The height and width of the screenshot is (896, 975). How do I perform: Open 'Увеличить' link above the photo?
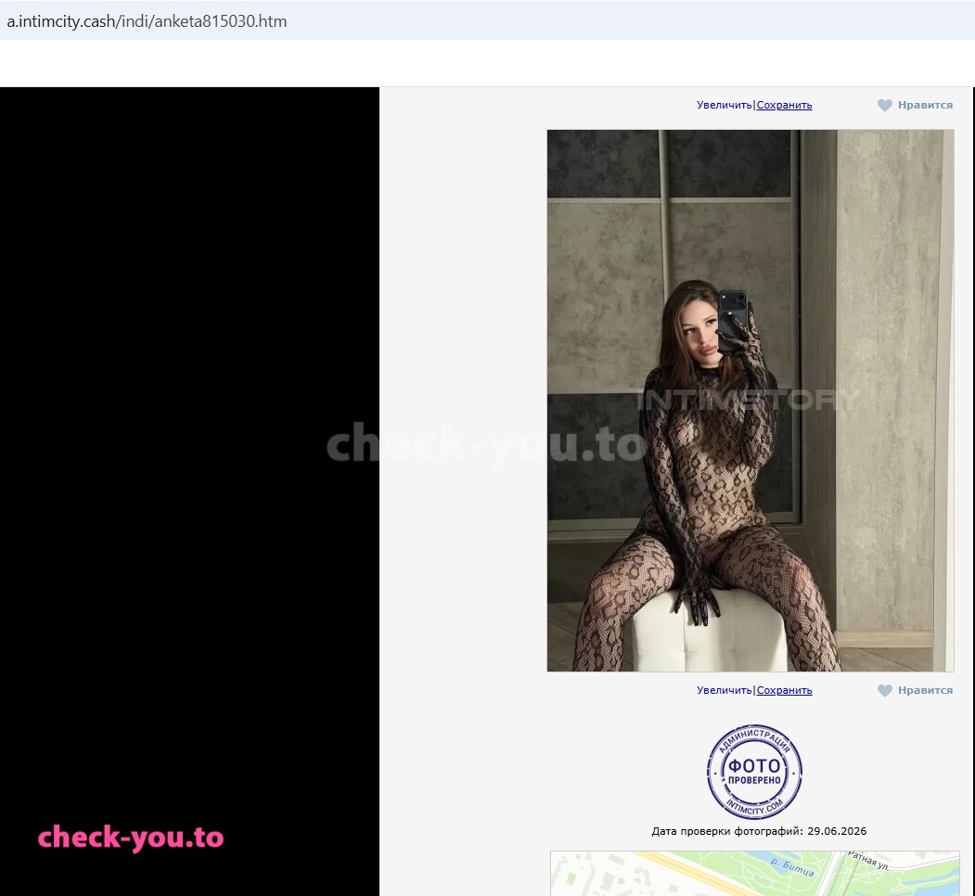pyautogui.click(x=724, y=105)
